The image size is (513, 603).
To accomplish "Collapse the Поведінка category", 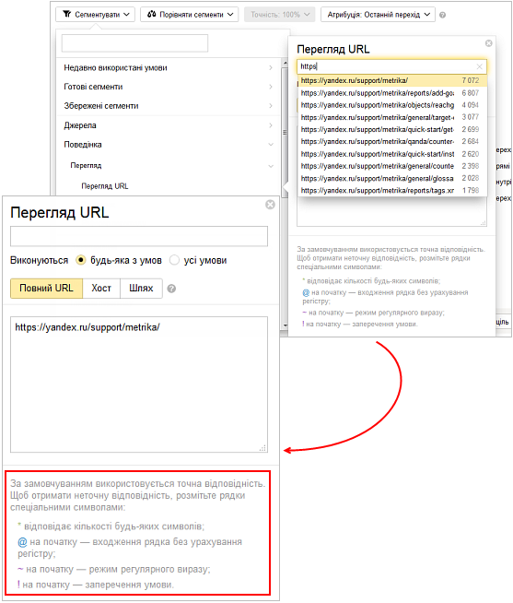I will click(169, 145).
